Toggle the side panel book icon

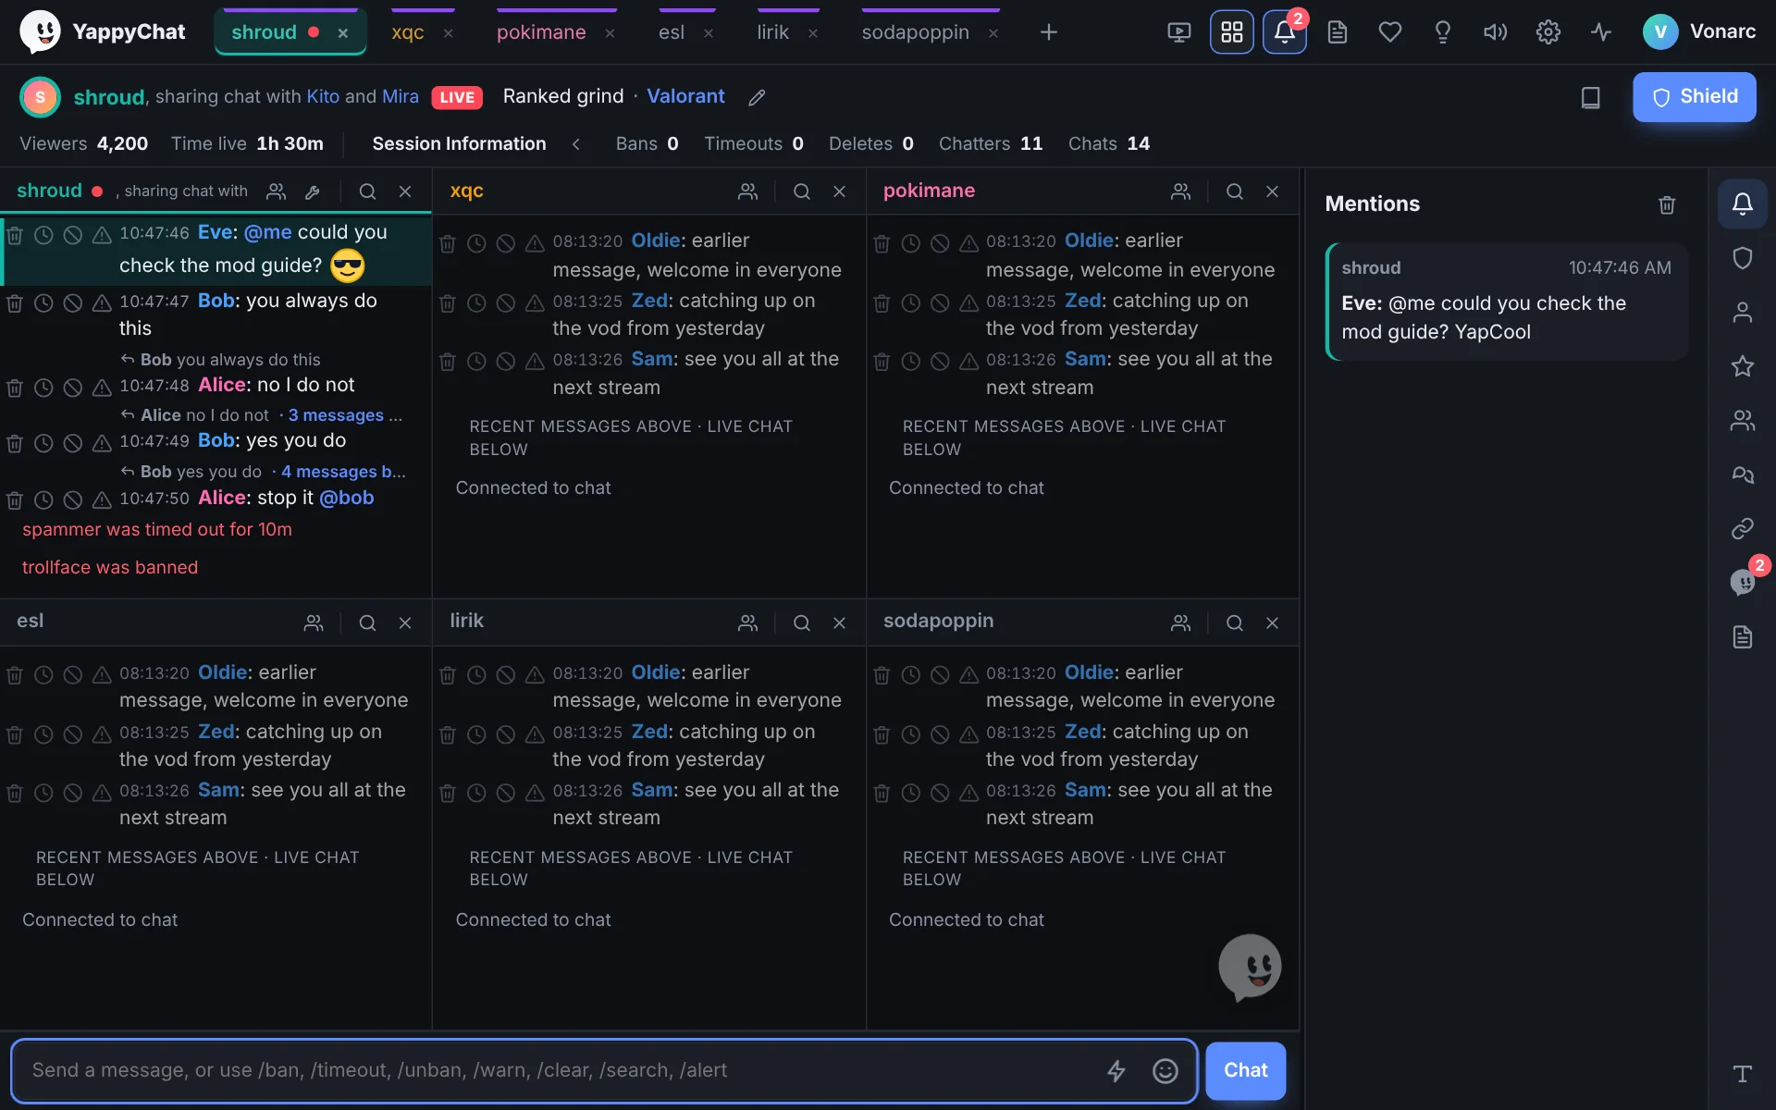[1590, 97]
